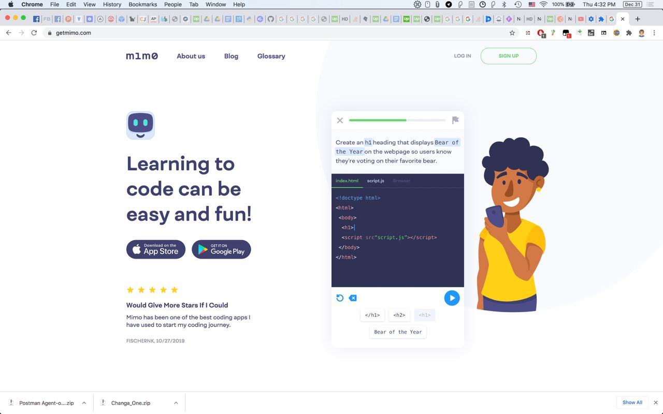Switch to the script.js tab
Viewport: 663px width, 414px height.
tap(376, 181)
